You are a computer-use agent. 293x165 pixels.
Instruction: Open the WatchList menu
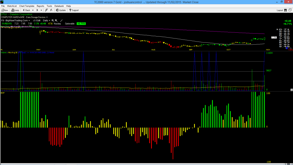pyautogui.click(x=12, y=6)
